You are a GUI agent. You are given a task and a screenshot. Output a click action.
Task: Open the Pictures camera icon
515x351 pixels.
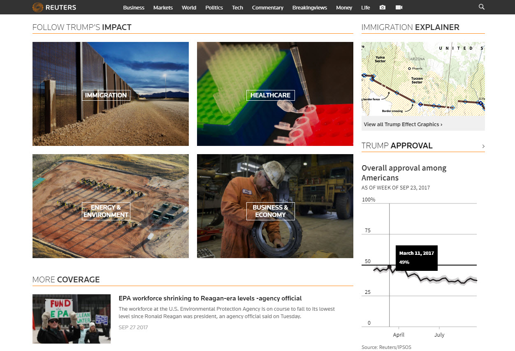point(383,7)
